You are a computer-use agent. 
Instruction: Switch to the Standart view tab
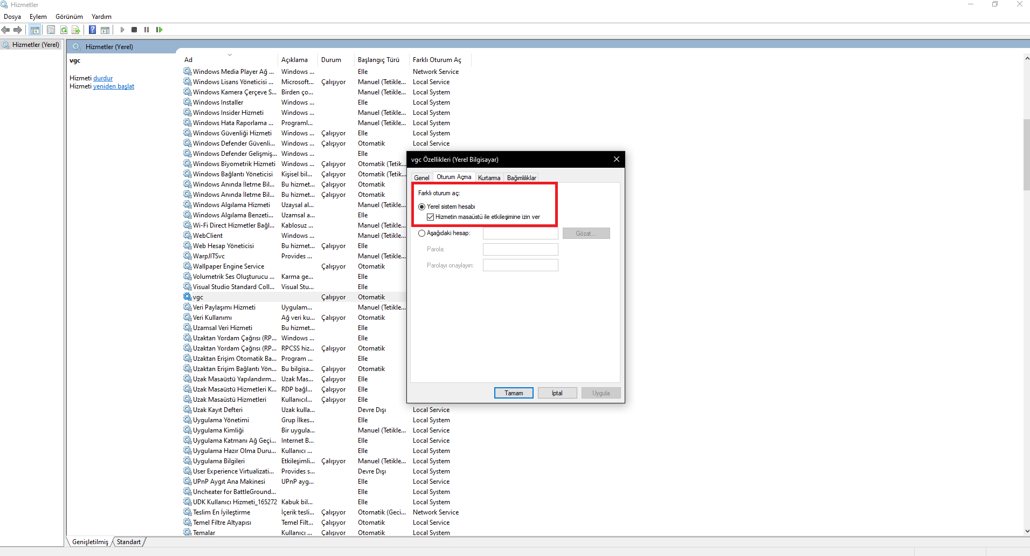(x=128, y=542)
